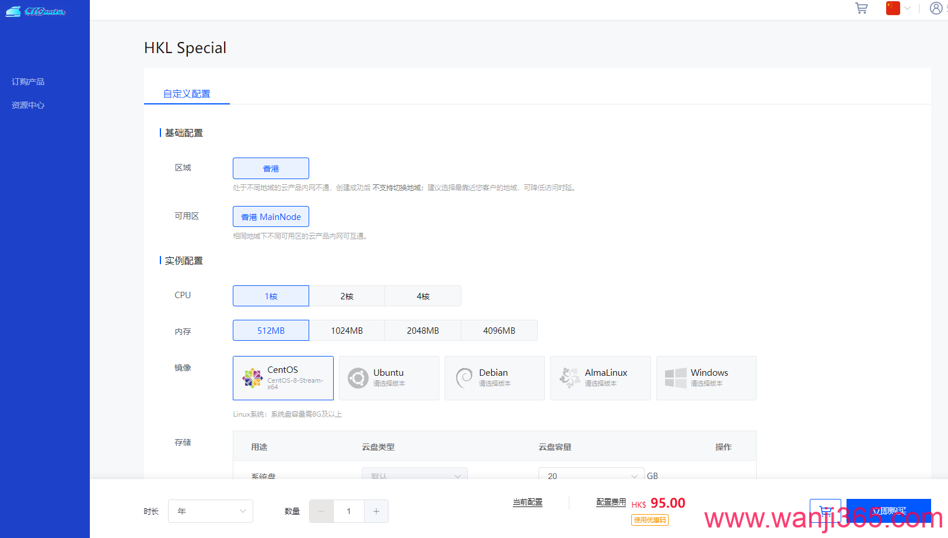Viewport: 948px width, 538px height.
Task: Open the 时长 duration dropdown 年
Action: tap(211, 511)
